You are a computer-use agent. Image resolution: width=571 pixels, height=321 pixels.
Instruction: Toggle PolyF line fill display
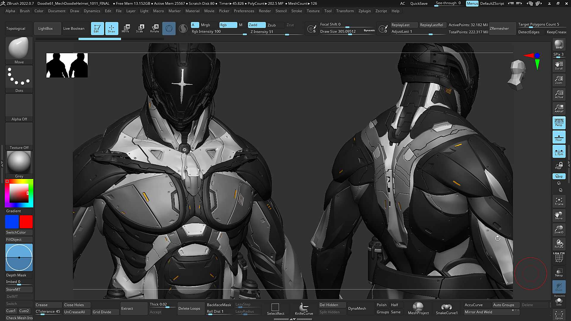tap(559, 258)
